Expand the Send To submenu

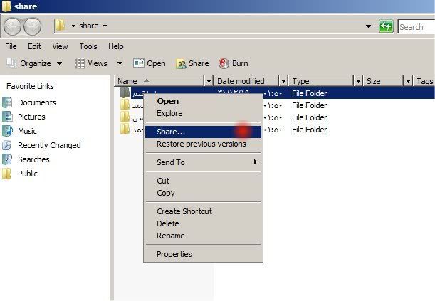click(204, 162)
